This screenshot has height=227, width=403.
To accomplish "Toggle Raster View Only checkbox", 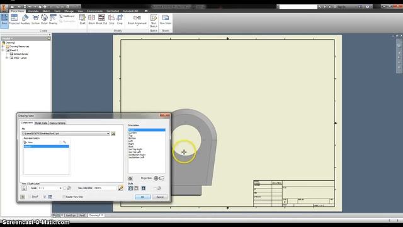I will click(x=64, y=197).
